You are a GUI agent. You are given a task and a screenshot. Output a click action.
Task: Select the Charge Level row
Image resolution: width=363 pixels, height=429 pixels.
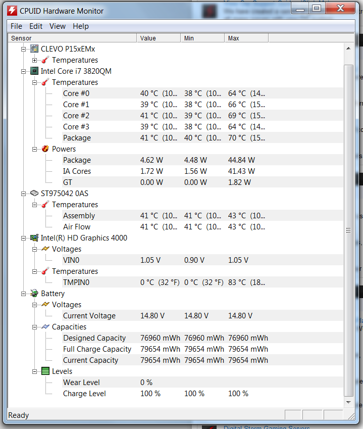point(203,394)
